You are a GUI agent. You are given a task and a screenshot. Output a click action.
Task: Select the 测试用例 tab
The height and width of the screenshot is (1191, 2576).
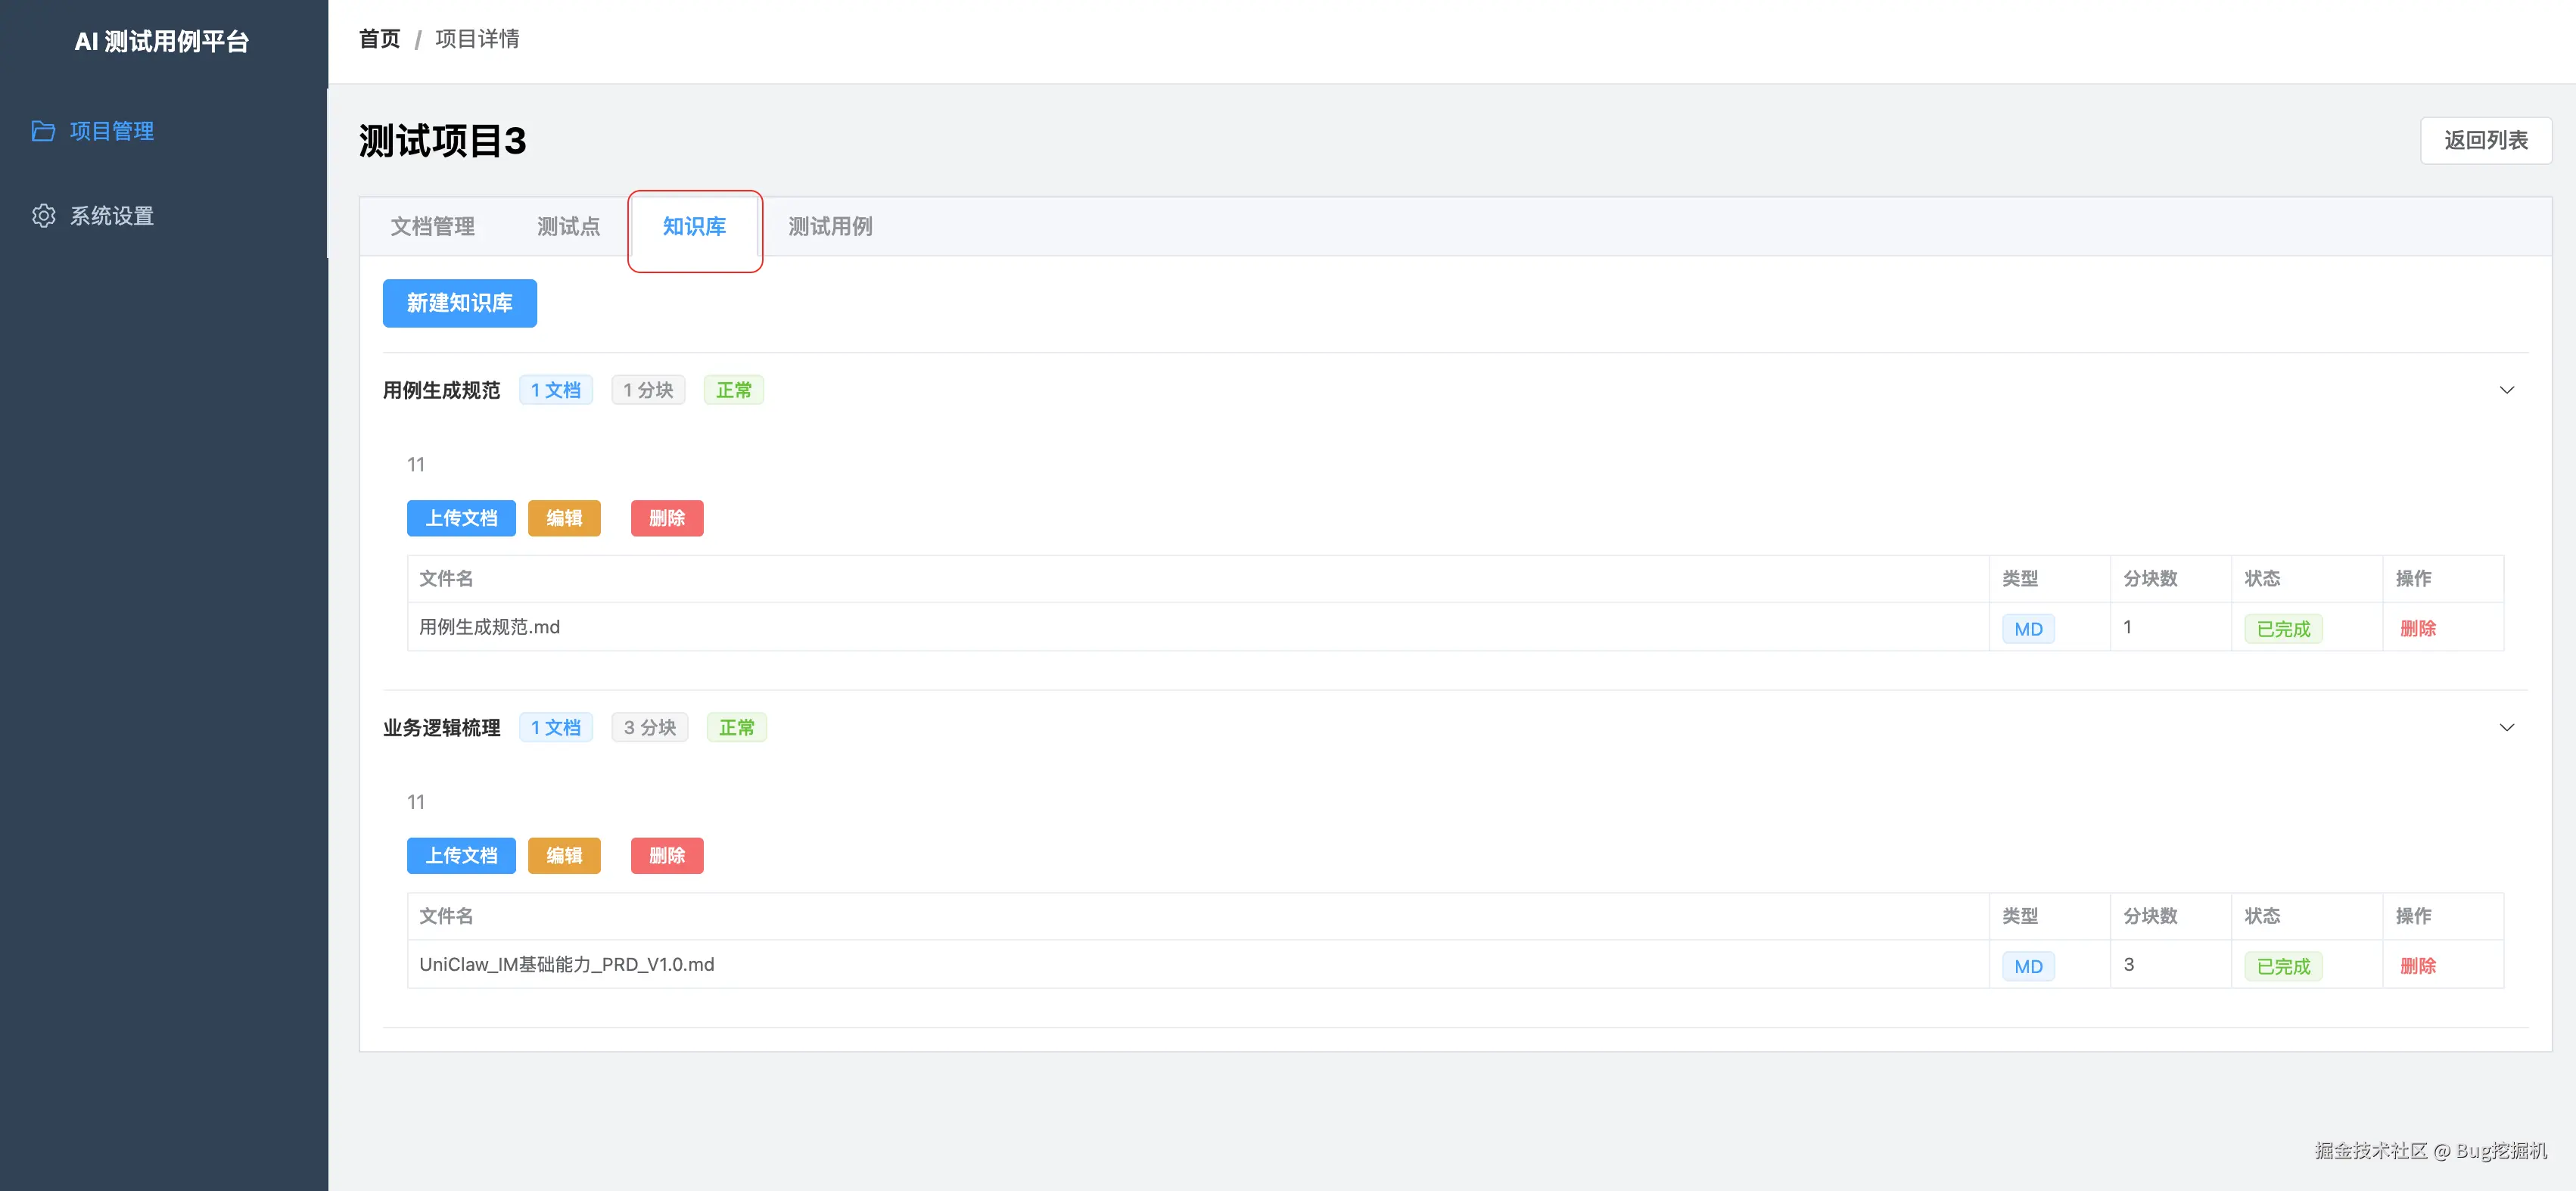[x=829, y=227]
